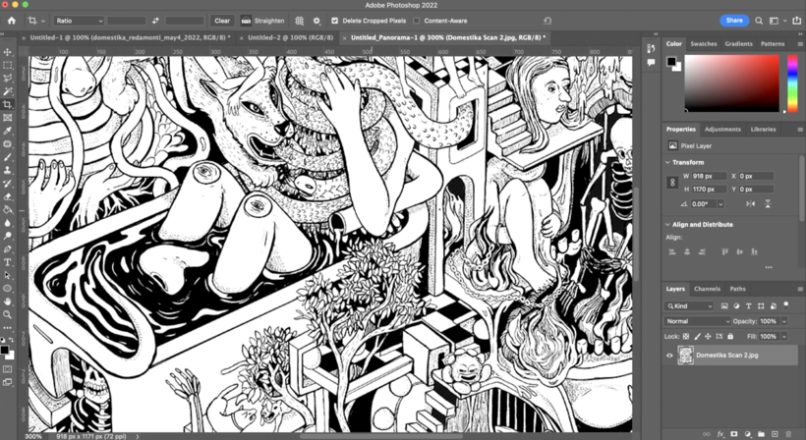
Task: Open the Fill slider dropdown
Action: (784, 336)
